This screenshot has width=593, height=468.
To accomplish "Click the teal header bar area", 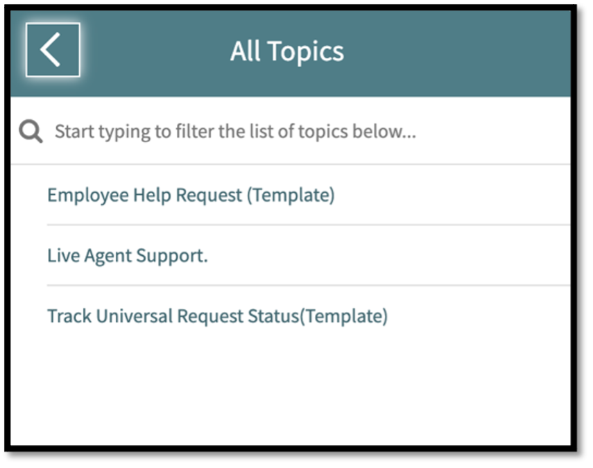I will point(451,51).
